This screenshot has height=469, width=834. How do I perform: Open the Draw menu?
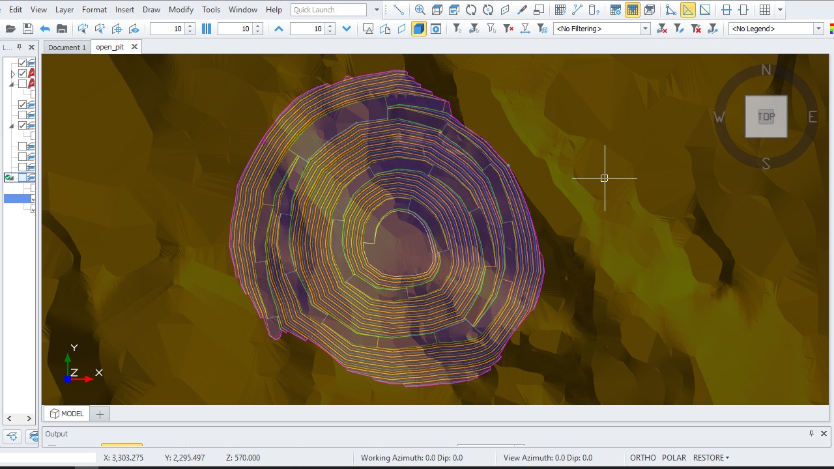[x=151, y=10]
